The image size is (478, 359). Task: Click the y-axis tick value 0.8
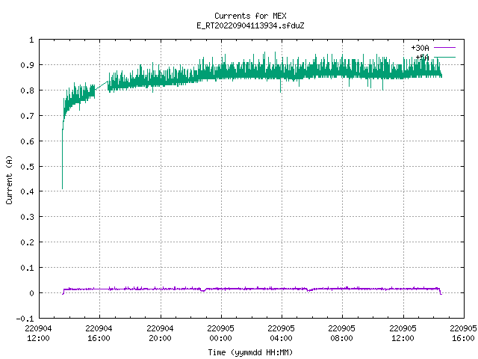click(x=27, y=90)
